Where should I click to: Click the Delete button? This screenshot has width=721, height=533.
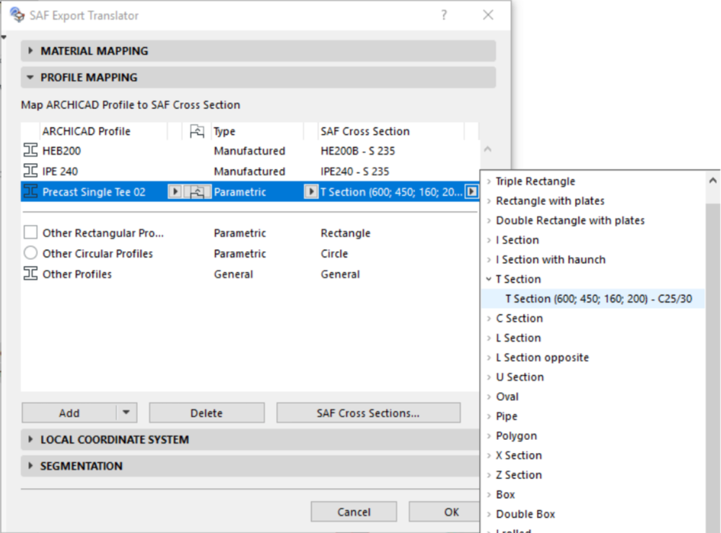[206, 413]
